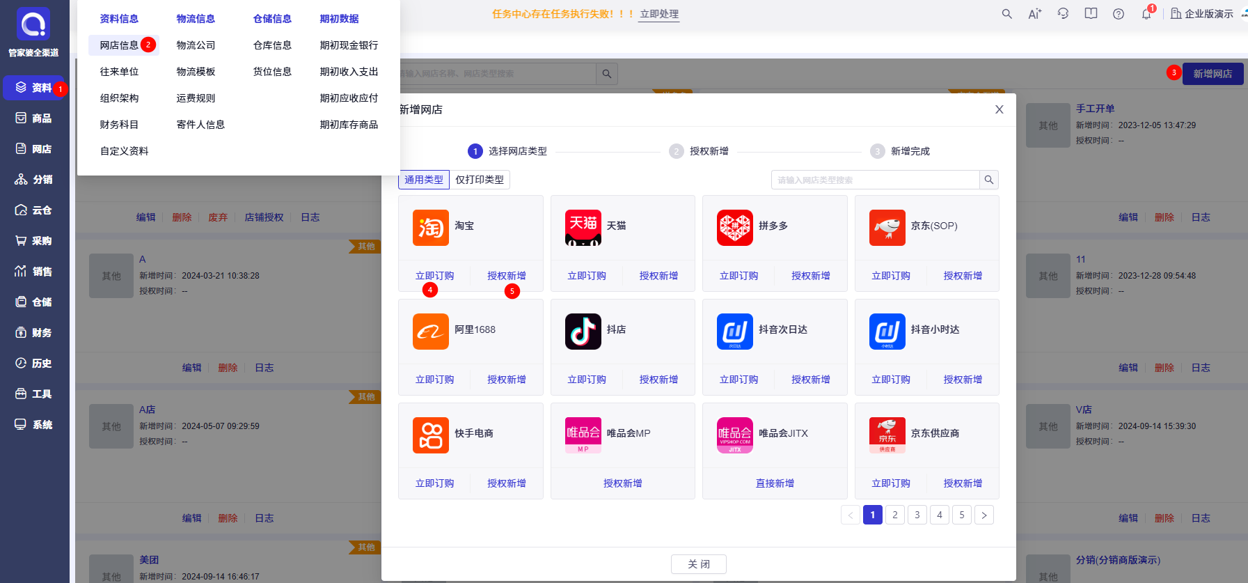Open the 系统 sidebar section
The height and width of the screenshot is (583, 1248).
point(33,425)
